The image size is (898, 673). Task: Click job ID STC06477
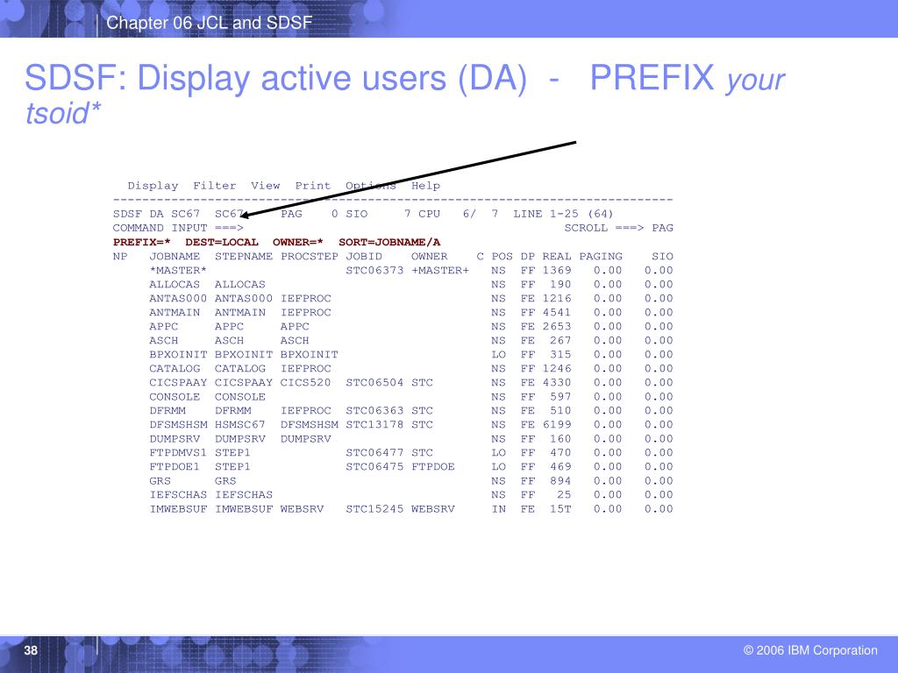[x=374, y=453]
